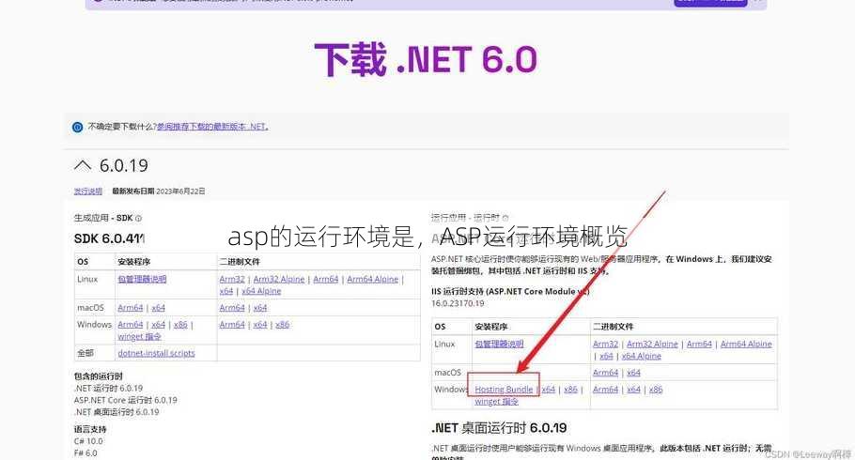
Task: Click the C# 10.0 language entry
Action: (x=88, y=441)
